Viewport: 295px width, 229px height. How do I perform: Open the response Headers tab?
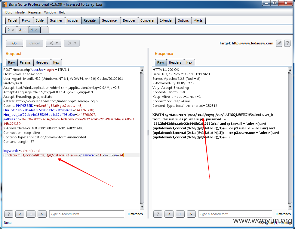pyautogui.click(x=175, y=62)
